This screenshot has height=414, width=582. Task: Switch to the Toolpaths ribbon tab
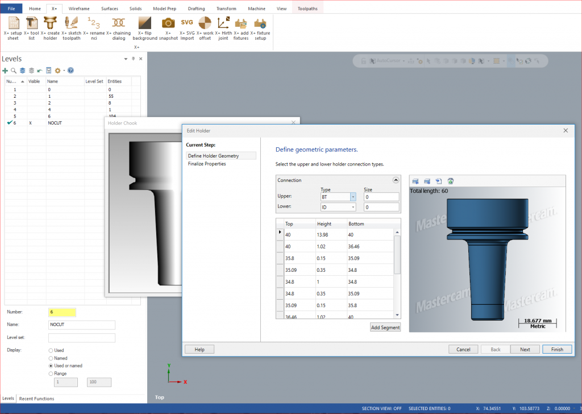click(x=307, y=9)
